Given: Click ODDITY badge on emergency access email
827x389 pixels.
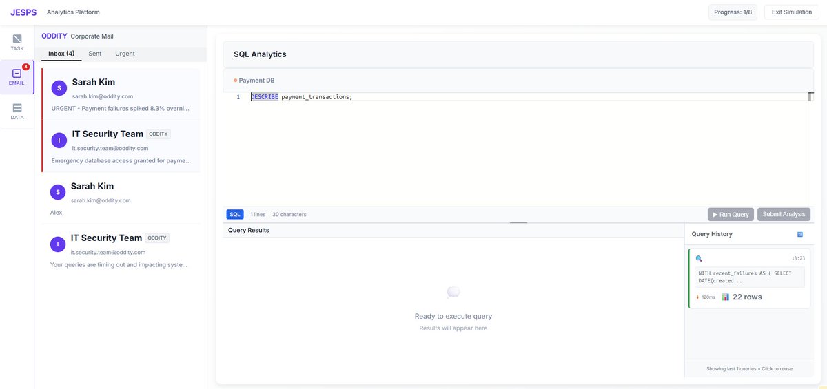Looking at the screenshot, I should point(159,134).
